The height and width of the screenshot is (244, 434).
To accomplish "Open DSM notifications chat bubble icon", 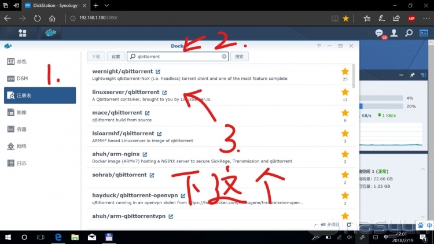I will click(x=379, y=33).
